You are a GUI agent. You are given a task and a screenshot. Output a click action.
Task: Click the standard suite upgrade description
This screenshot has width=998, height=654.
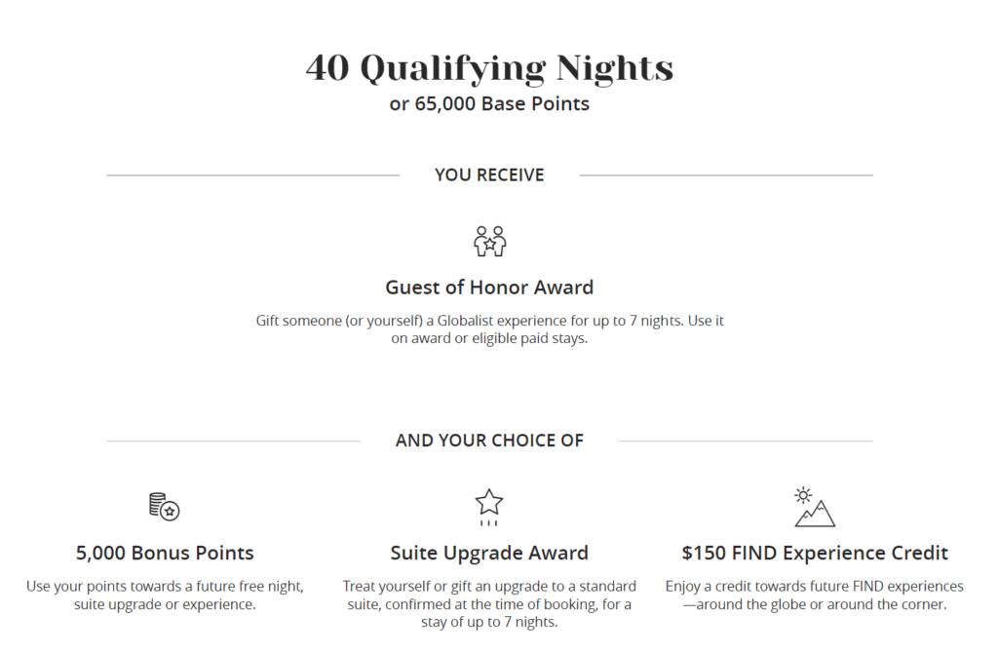click(489, 603)
